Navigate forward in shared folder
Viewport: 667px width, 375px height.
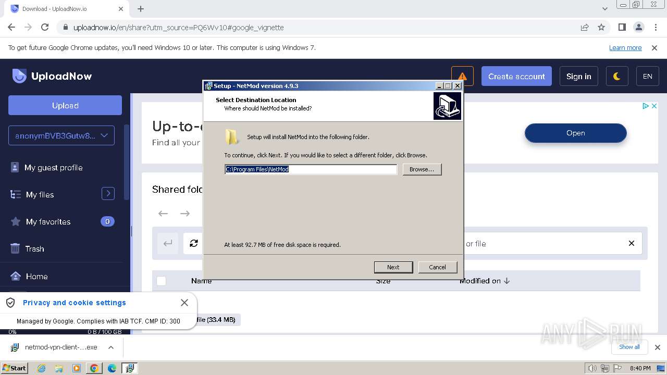(185, 214)
